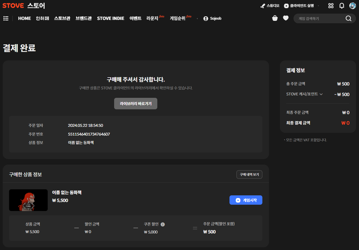359x250 pixels.
Task: Click the 주문 일자 label
Action: tap(36, 125)
